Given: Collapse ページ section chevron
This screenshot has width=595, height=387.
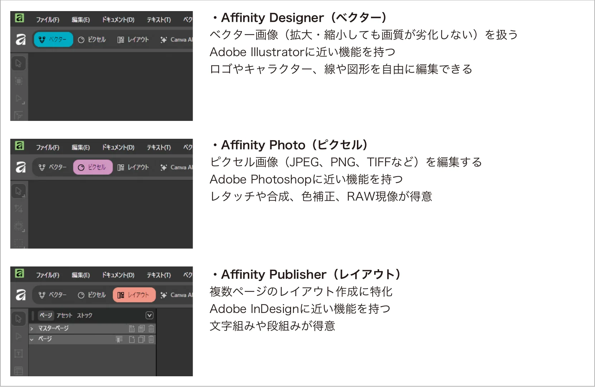Looking at the screenshot, I should [x=32, y=339].
